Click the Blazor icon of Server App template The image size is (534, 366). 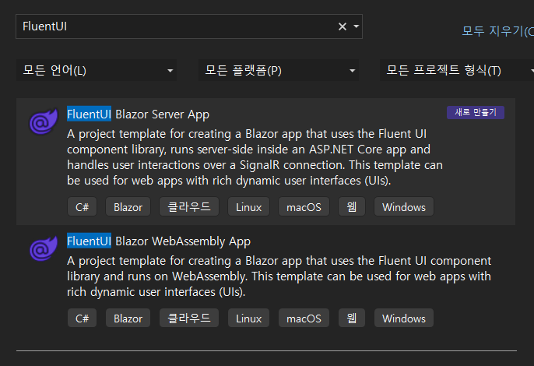tap(44, 121)
